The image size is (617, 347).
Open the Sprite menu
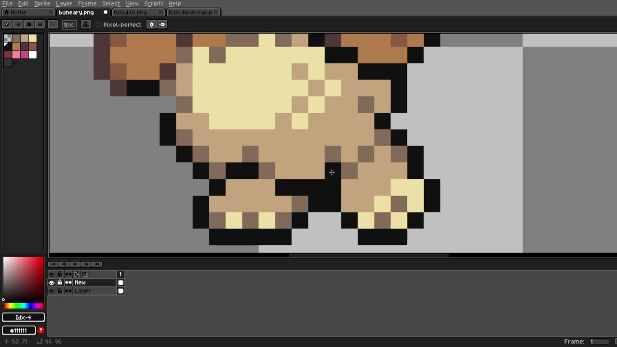42,3
